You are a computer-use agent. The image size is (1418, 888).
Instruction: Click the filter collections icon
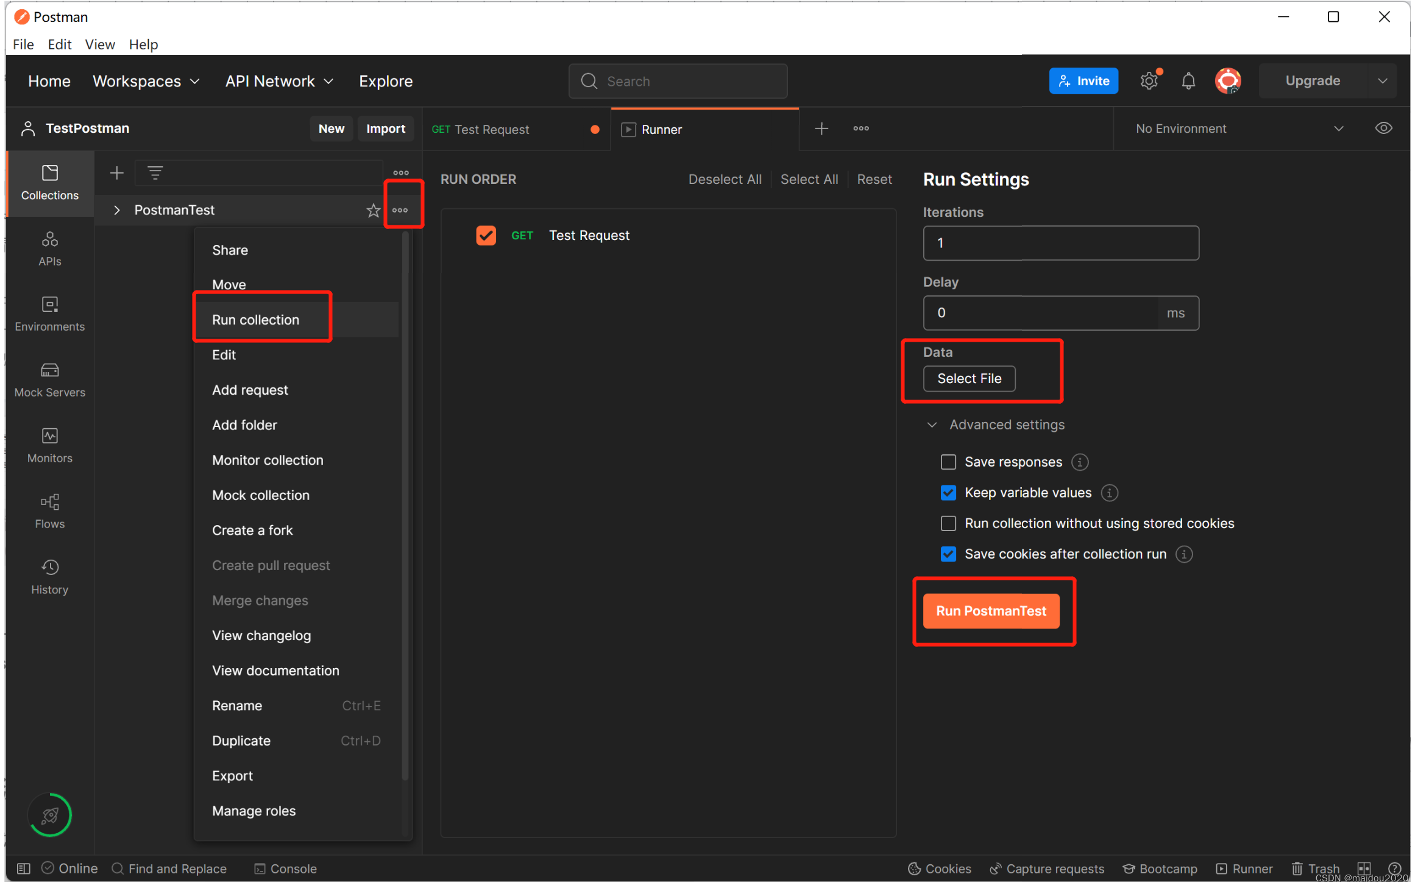coord(155,174)
